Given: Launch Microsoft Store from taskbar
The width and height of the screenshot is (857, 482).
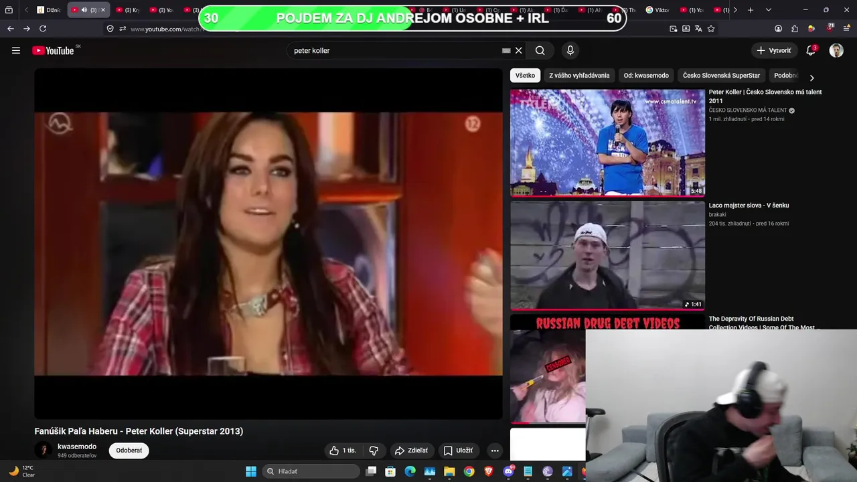Looking at the screenshot, I should [390, 471].
